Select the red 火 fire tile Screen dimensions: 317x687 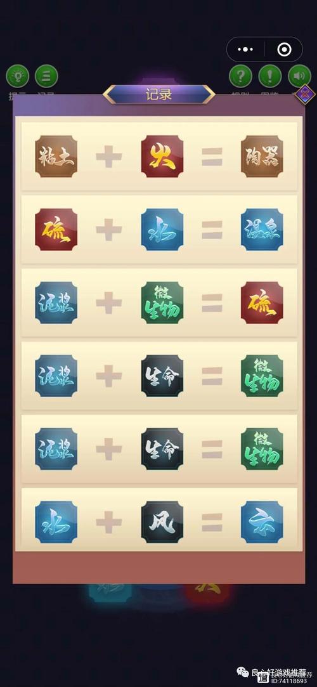pyautogui.click(x=162, y=157)
